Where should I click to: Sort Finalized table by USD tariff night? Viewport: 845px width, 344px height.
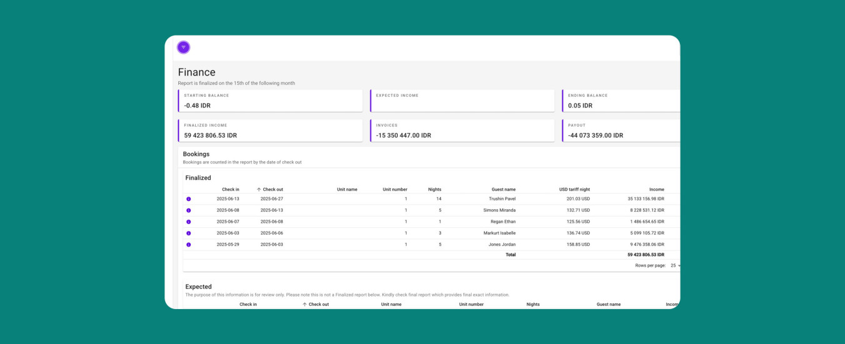point(574,189)
